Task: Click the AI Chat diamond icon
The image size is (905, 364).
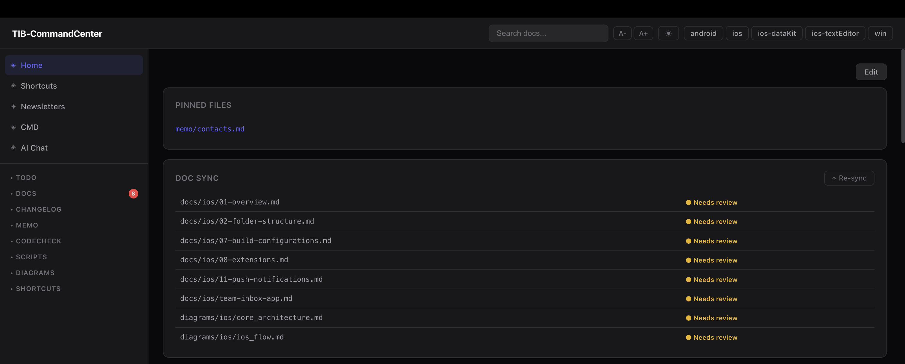Action: tap(13, 148)
